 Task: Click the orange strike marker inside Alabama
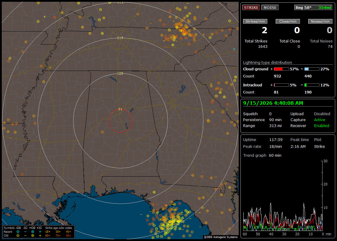pyautogui.click(x=102, y=132)
